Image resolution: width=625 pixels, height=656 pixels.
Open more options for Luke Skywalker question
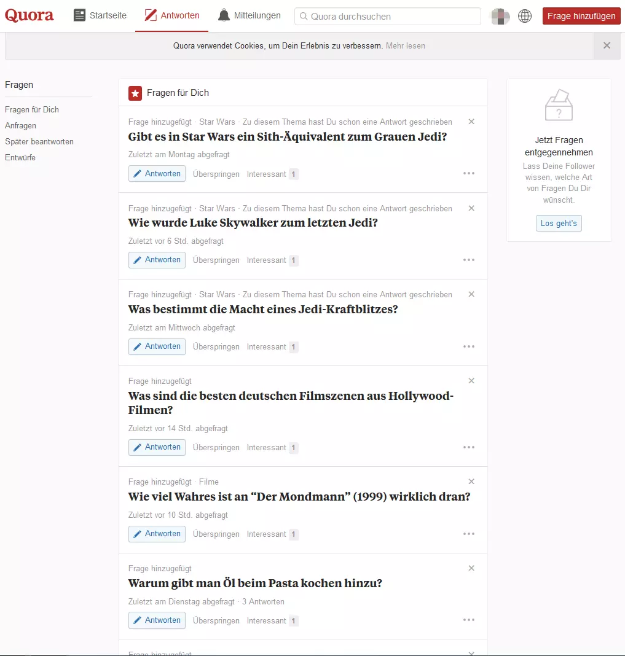469,260
